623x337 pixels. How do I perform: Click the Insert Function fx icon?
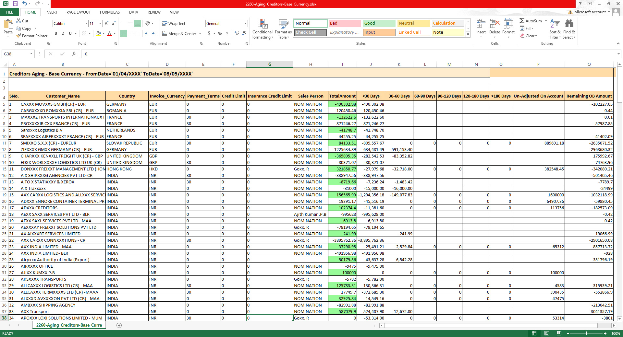point(74,54)
